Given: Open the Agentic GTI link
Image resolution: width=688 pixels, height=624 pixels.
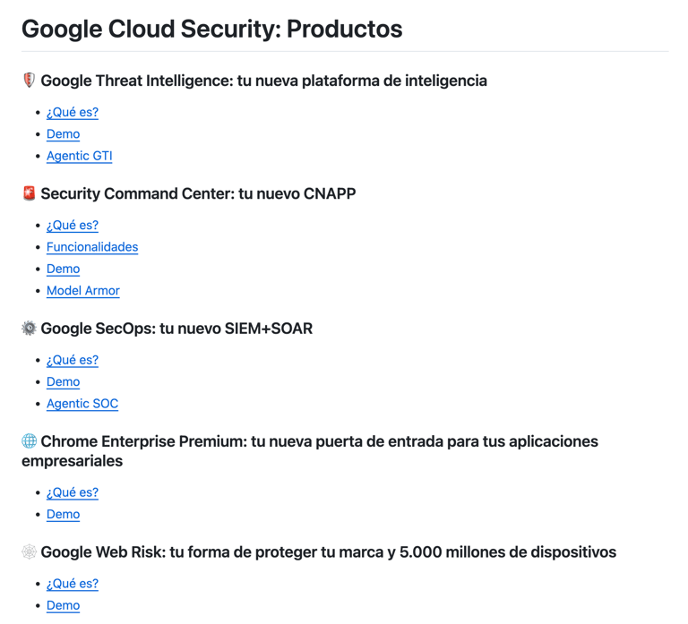Looking at the screenshot, I should coord(79,156).
